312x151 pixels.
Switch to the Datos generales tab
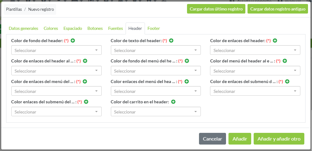click(x=23, y=28)
